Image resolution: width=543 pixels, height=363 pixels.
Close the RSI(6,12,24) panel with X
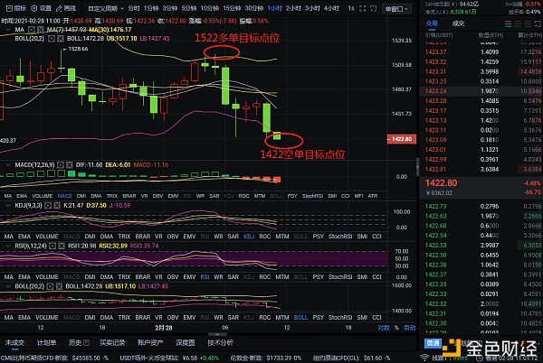[62, 246]
